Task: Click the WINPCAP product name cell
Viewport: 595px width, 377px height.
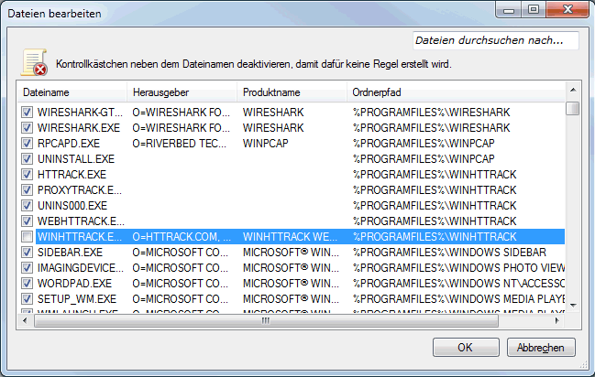Action: click(x=266, y=144)
